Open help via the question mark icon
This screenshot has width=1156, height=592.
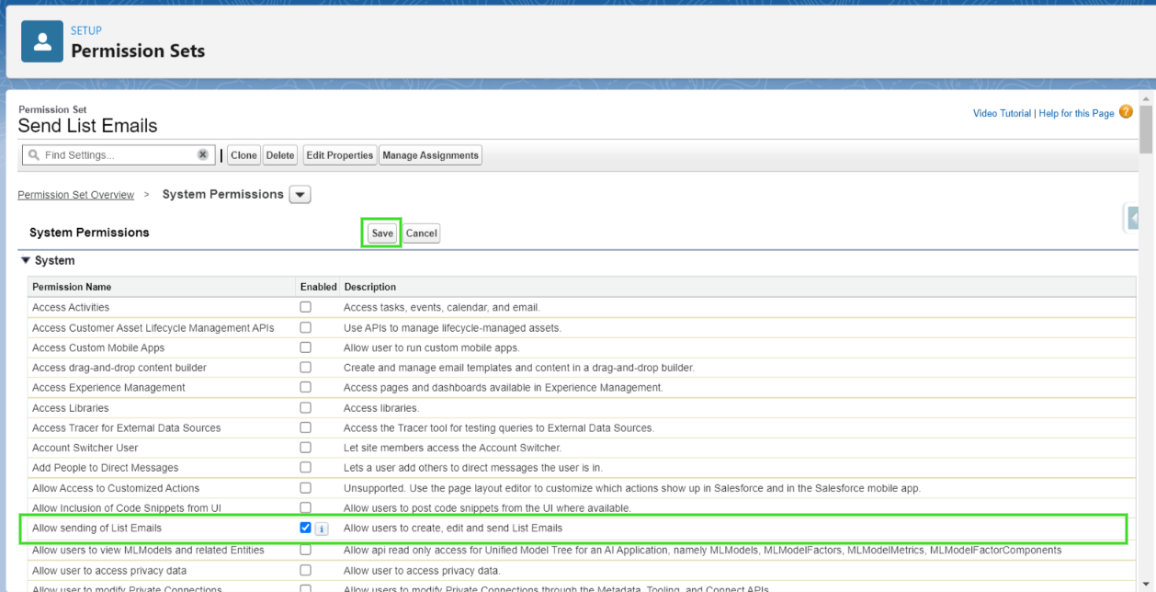click(x=1126, y=112)
